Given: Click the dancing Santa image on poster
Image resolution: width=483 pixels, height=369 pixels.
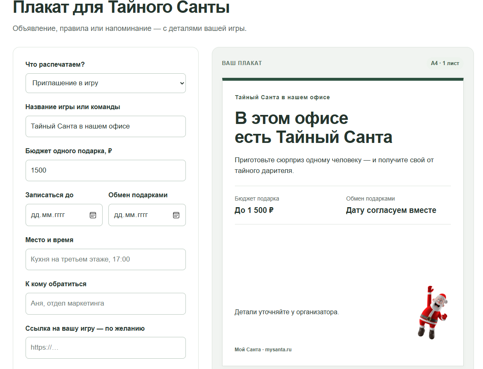Looking at the screenshot, I should coord(433,312).
